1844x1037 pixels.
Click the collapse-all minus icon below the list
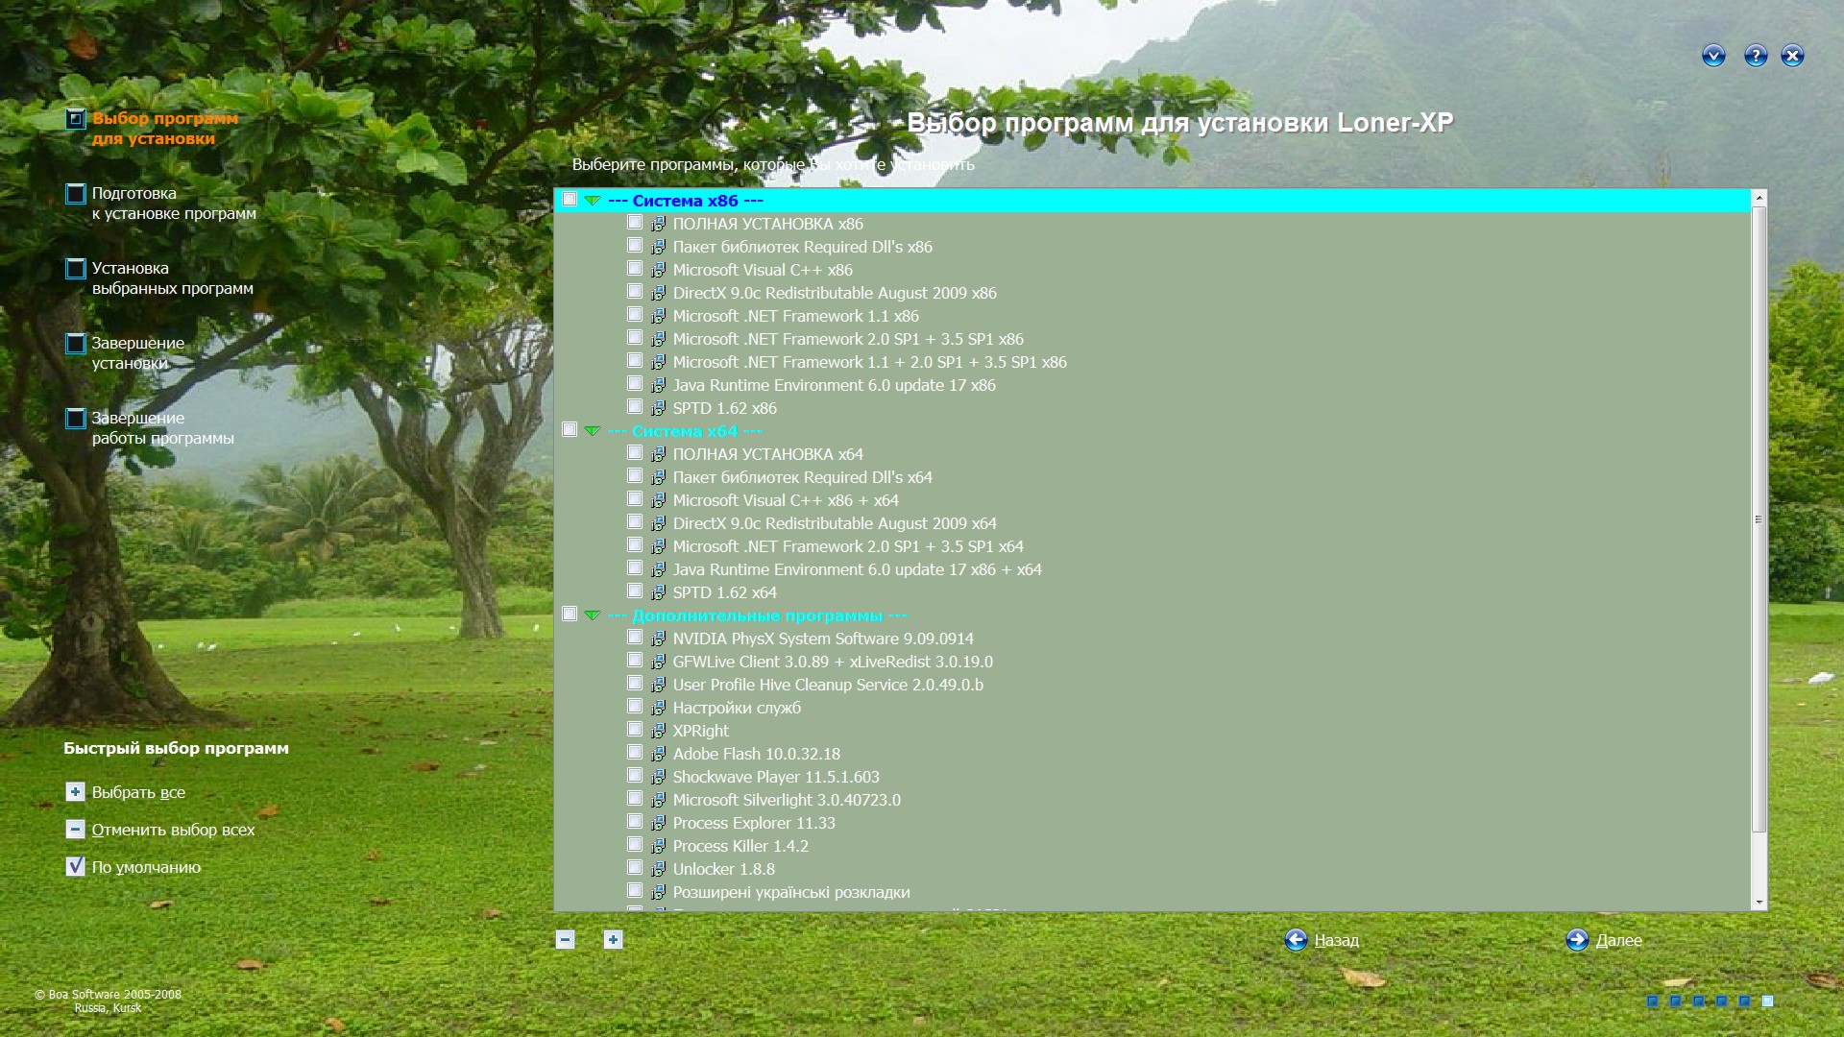point(565,940)
